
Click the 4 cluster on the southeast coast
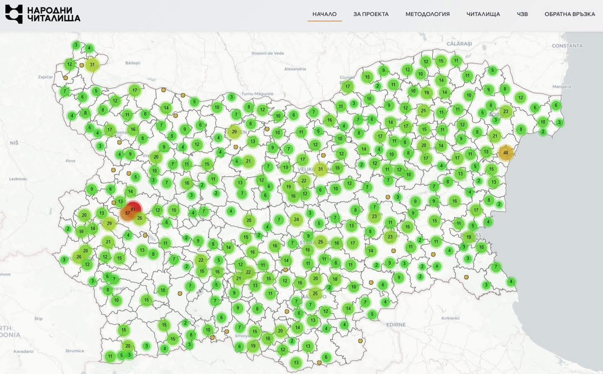click(510, 282)
